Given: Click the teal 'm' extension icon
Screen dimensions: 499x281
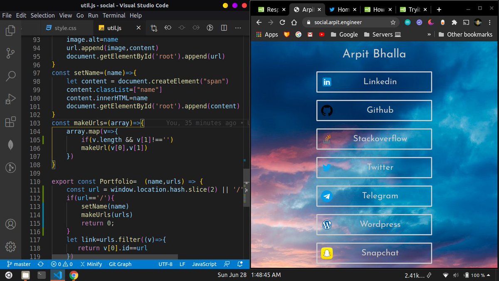Looking at the screenshot, I should coord(408,22).
